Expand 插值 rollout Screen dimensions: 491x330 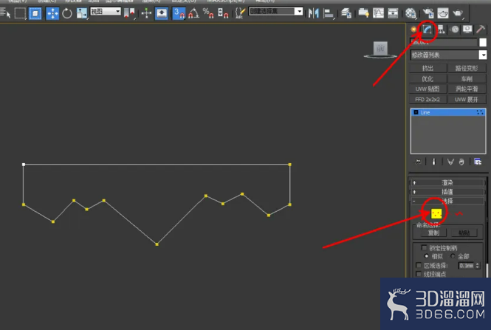pos(447,192)
